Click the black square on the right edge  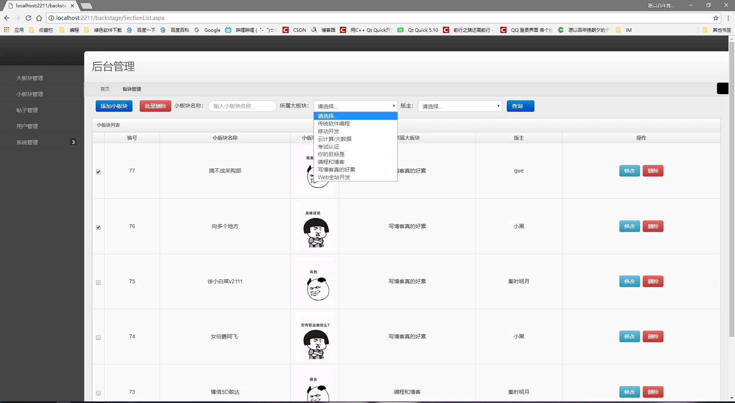click(x=722, y=88)
